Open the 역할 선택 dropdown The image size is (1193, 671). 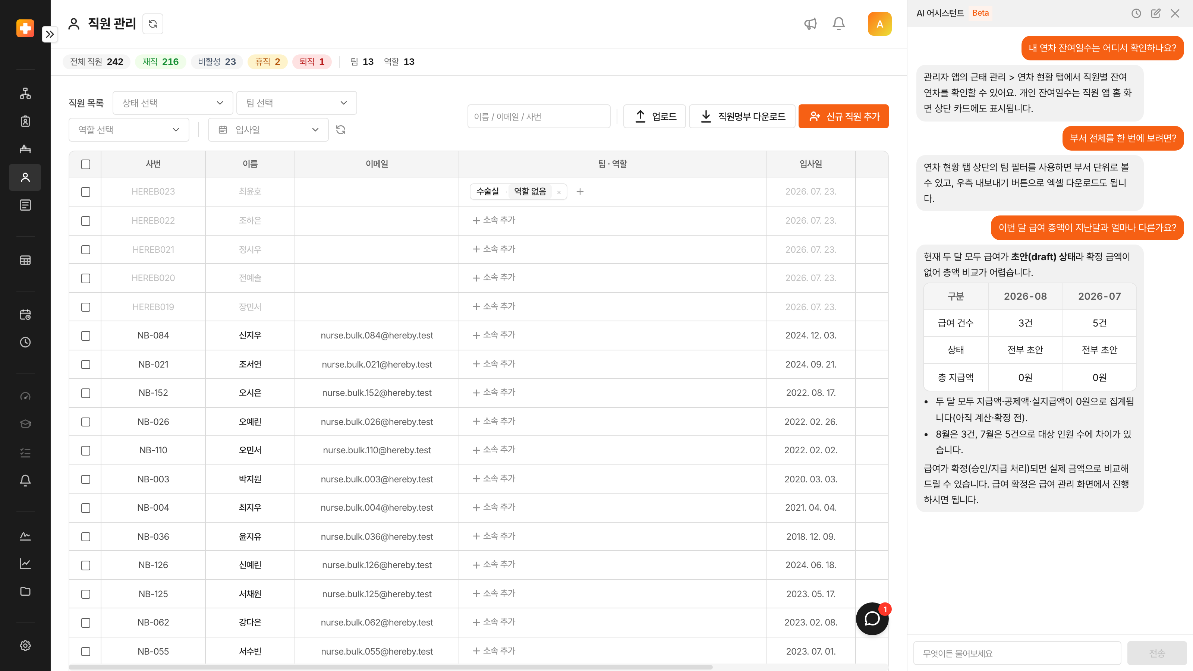(x=129, y=130)
